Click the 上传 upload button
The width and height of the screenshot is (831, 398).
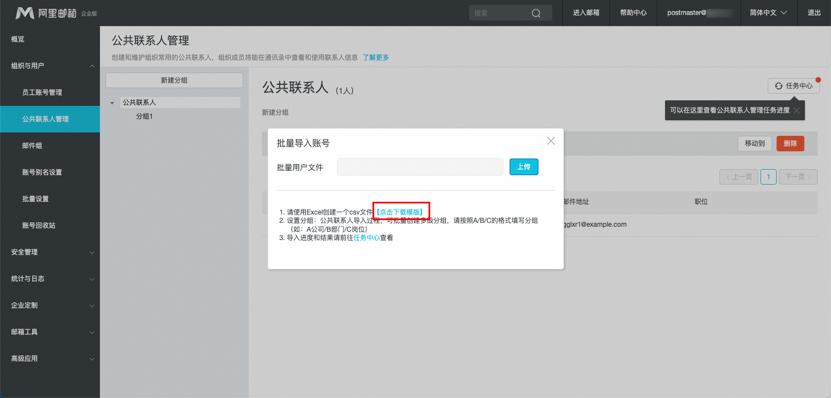(x=523, y=167)
